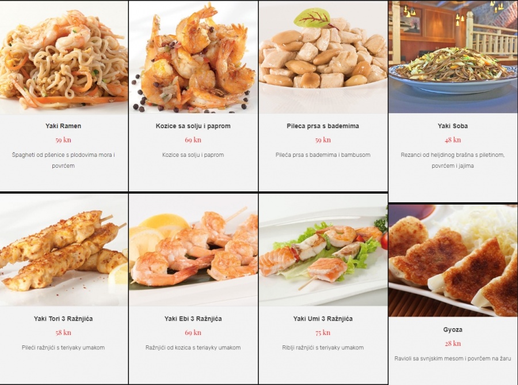Viewport: 518px width, 385px height.
Task: Open the Yaki Ebi 3 Ražnjića title
Action: (x=193, y=319)
